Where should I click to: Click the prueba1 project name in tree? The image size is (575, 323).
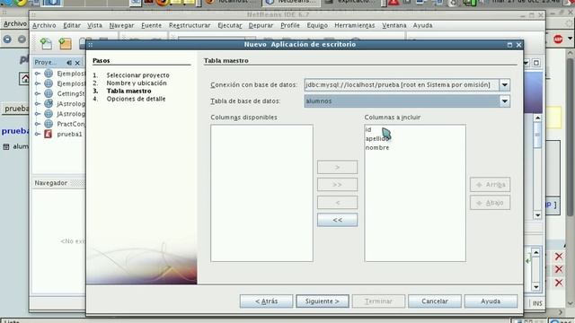click(x=70, y=134)
